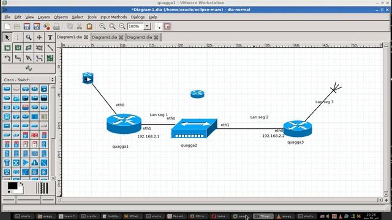Open the line style selector
The image size is (392, 220).
pos(28,200)
